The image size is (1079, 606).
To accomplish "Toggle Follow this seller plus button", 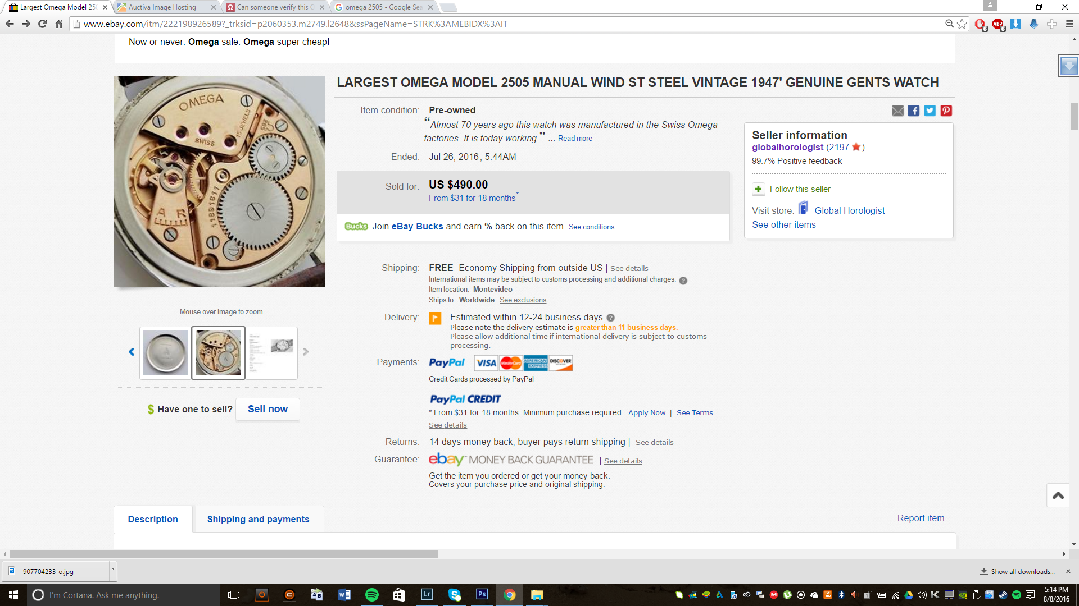I will [758, 189].
